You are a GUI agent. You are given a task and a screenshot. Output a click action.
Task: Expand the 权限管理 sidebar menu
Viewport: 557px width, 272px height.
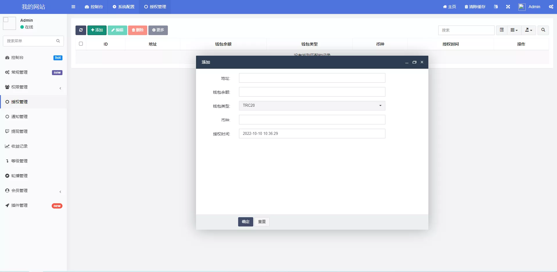[x=33, y=87]
